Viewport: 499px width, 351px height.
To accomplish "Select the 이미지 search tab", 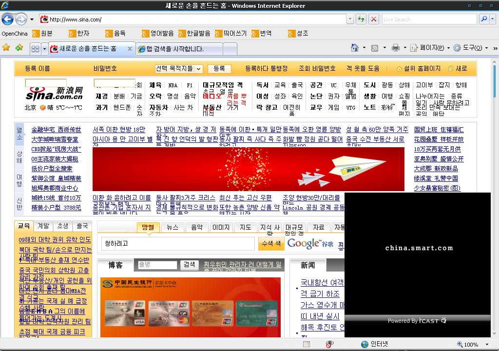I will coord(221,227).
